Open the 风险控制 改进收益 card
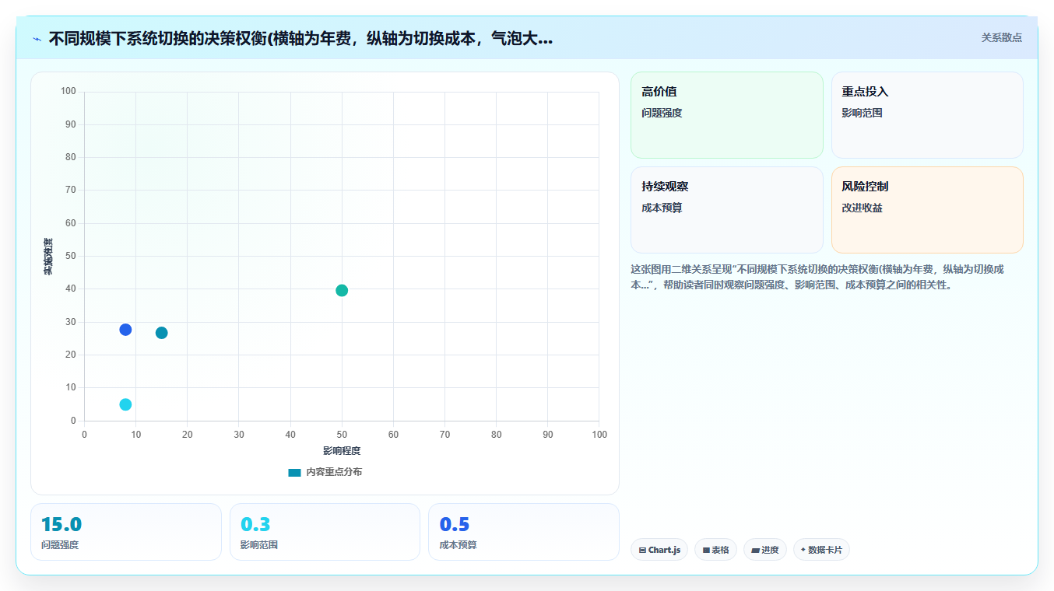This screenshot has width=1054, height=591. [x=927, y=210]
